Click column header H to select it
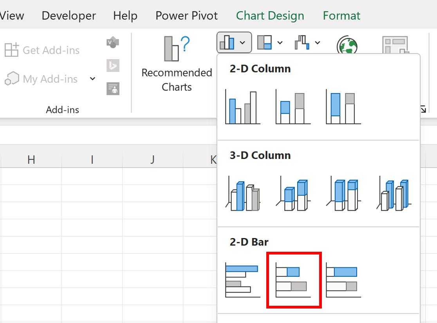 coord(31,159)
